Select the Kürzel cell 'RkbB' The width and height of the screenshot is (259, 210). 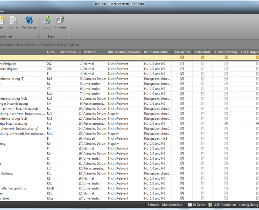[x=52, y=189]
